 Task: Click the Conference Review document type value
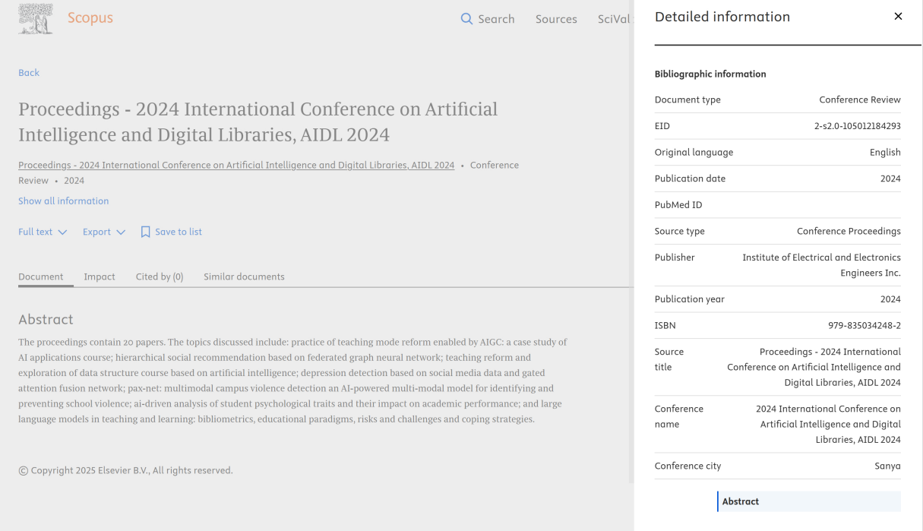click(x=860, y=100)
